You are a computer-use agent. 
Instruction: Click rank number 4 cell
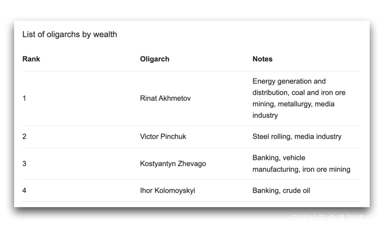click(24, 191)
